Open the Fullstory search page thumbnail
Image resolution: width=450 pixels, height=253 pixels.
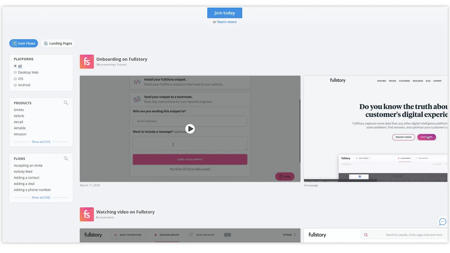point(376,235)
